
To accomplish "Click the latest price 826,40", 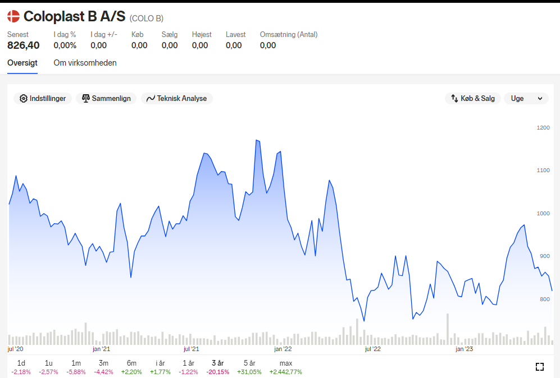I will (x=24, y=45).
